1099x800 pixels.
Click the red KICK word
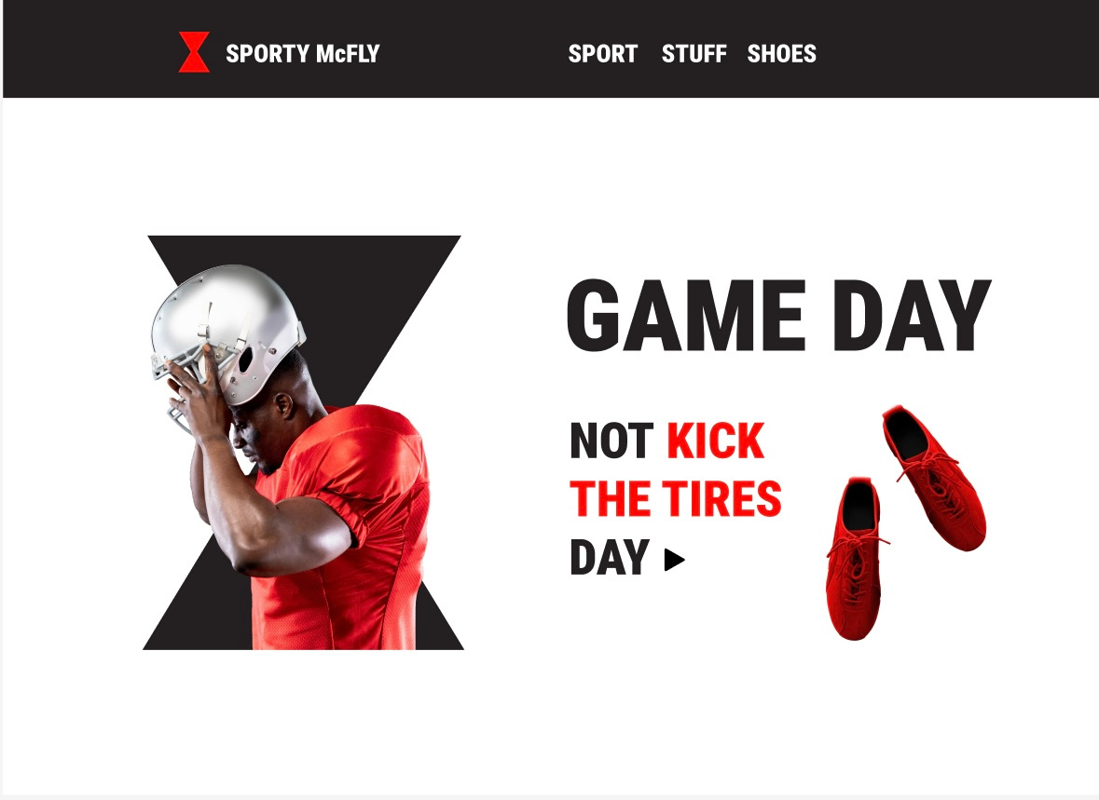point(716,441)
